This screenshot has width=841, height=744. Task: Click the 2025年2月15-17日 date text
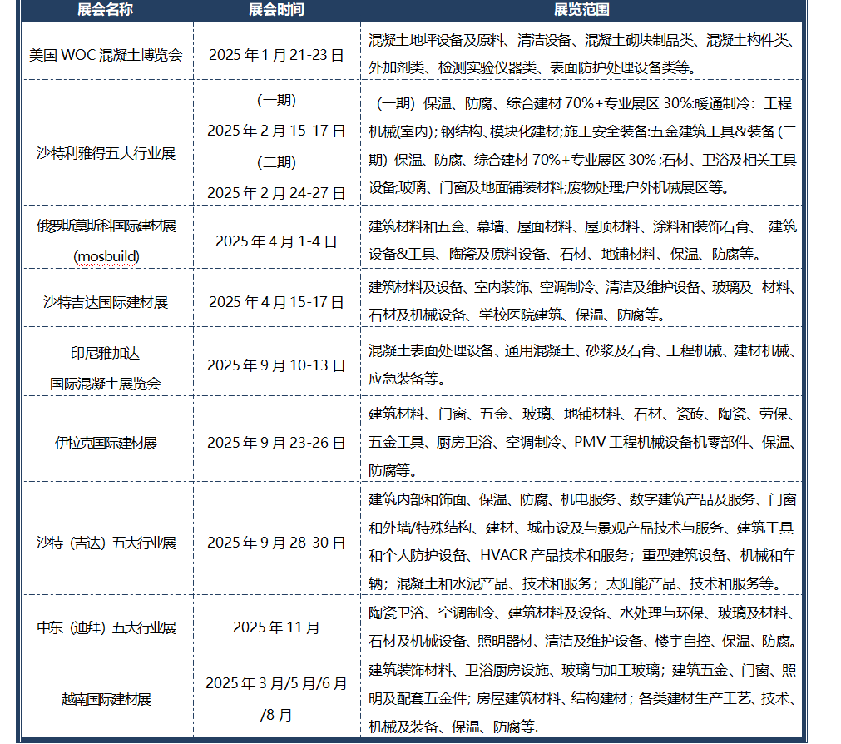coord(276,131)
